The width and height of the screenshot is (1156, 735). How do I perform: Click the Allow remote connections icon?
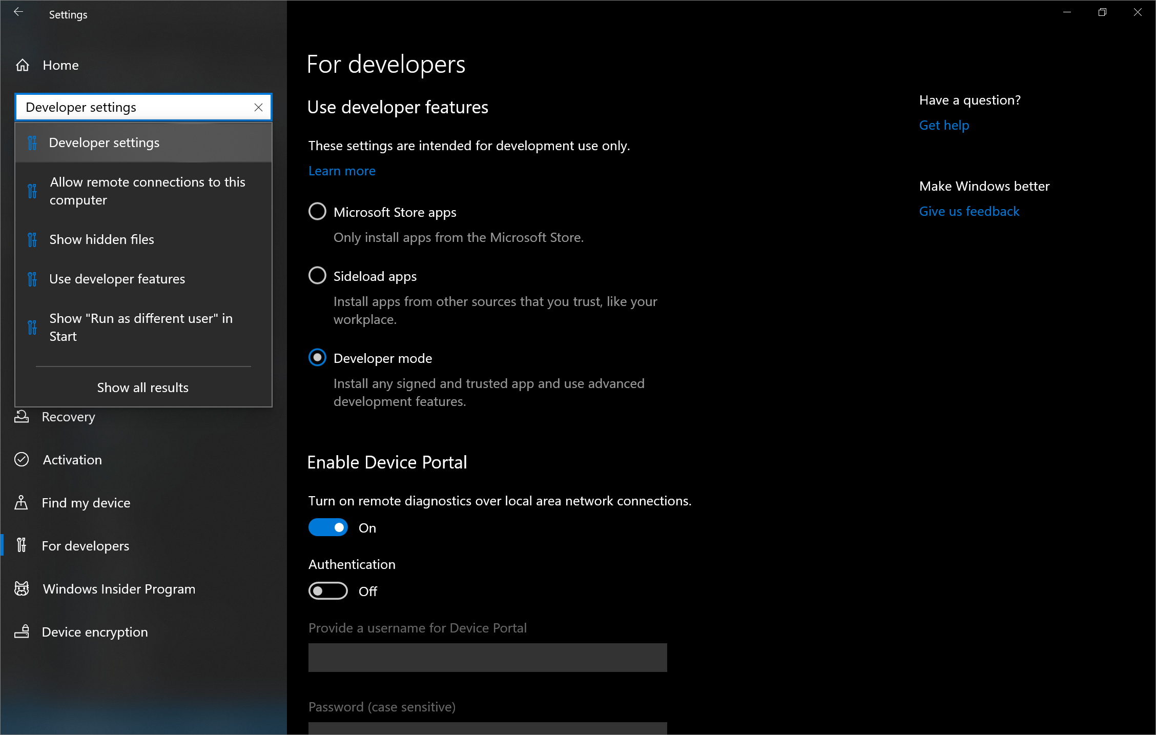click(34, 191)
